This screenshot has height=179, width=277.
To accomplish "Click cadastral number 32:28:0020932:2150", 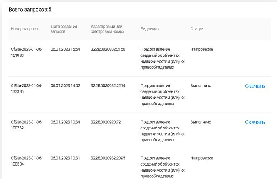I will pos(108,49).
